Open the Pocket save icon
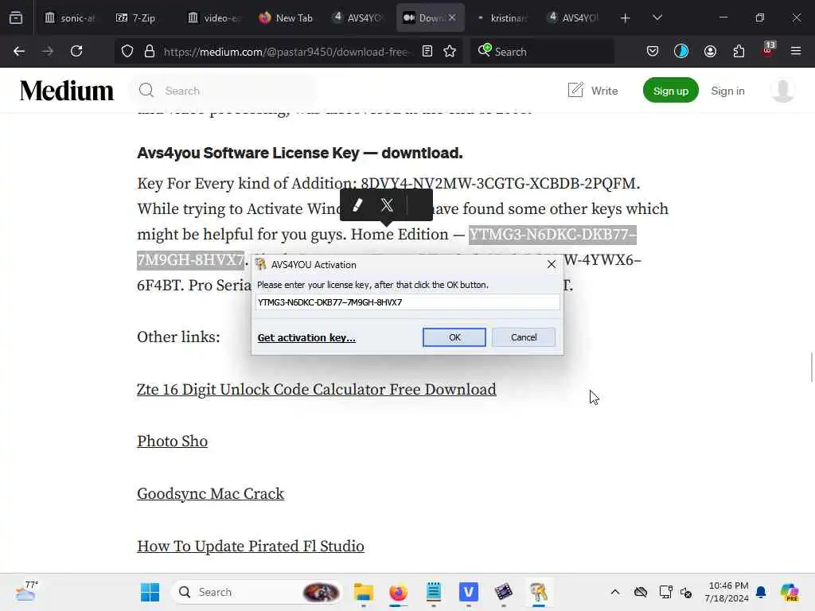The width and height of the screenshot is (815, 611). click(x=653, y=51)
